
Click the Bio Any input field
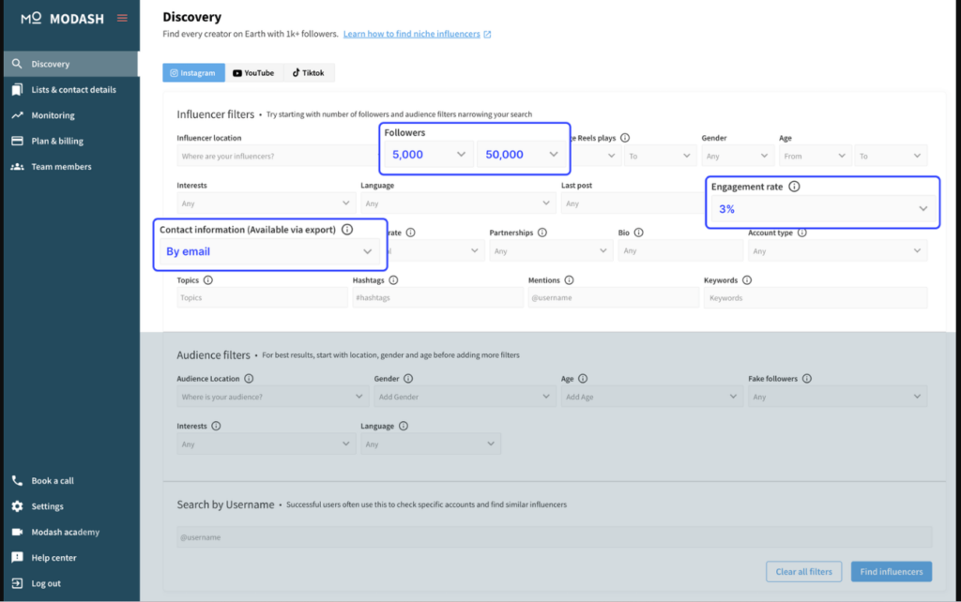point(680,250)
